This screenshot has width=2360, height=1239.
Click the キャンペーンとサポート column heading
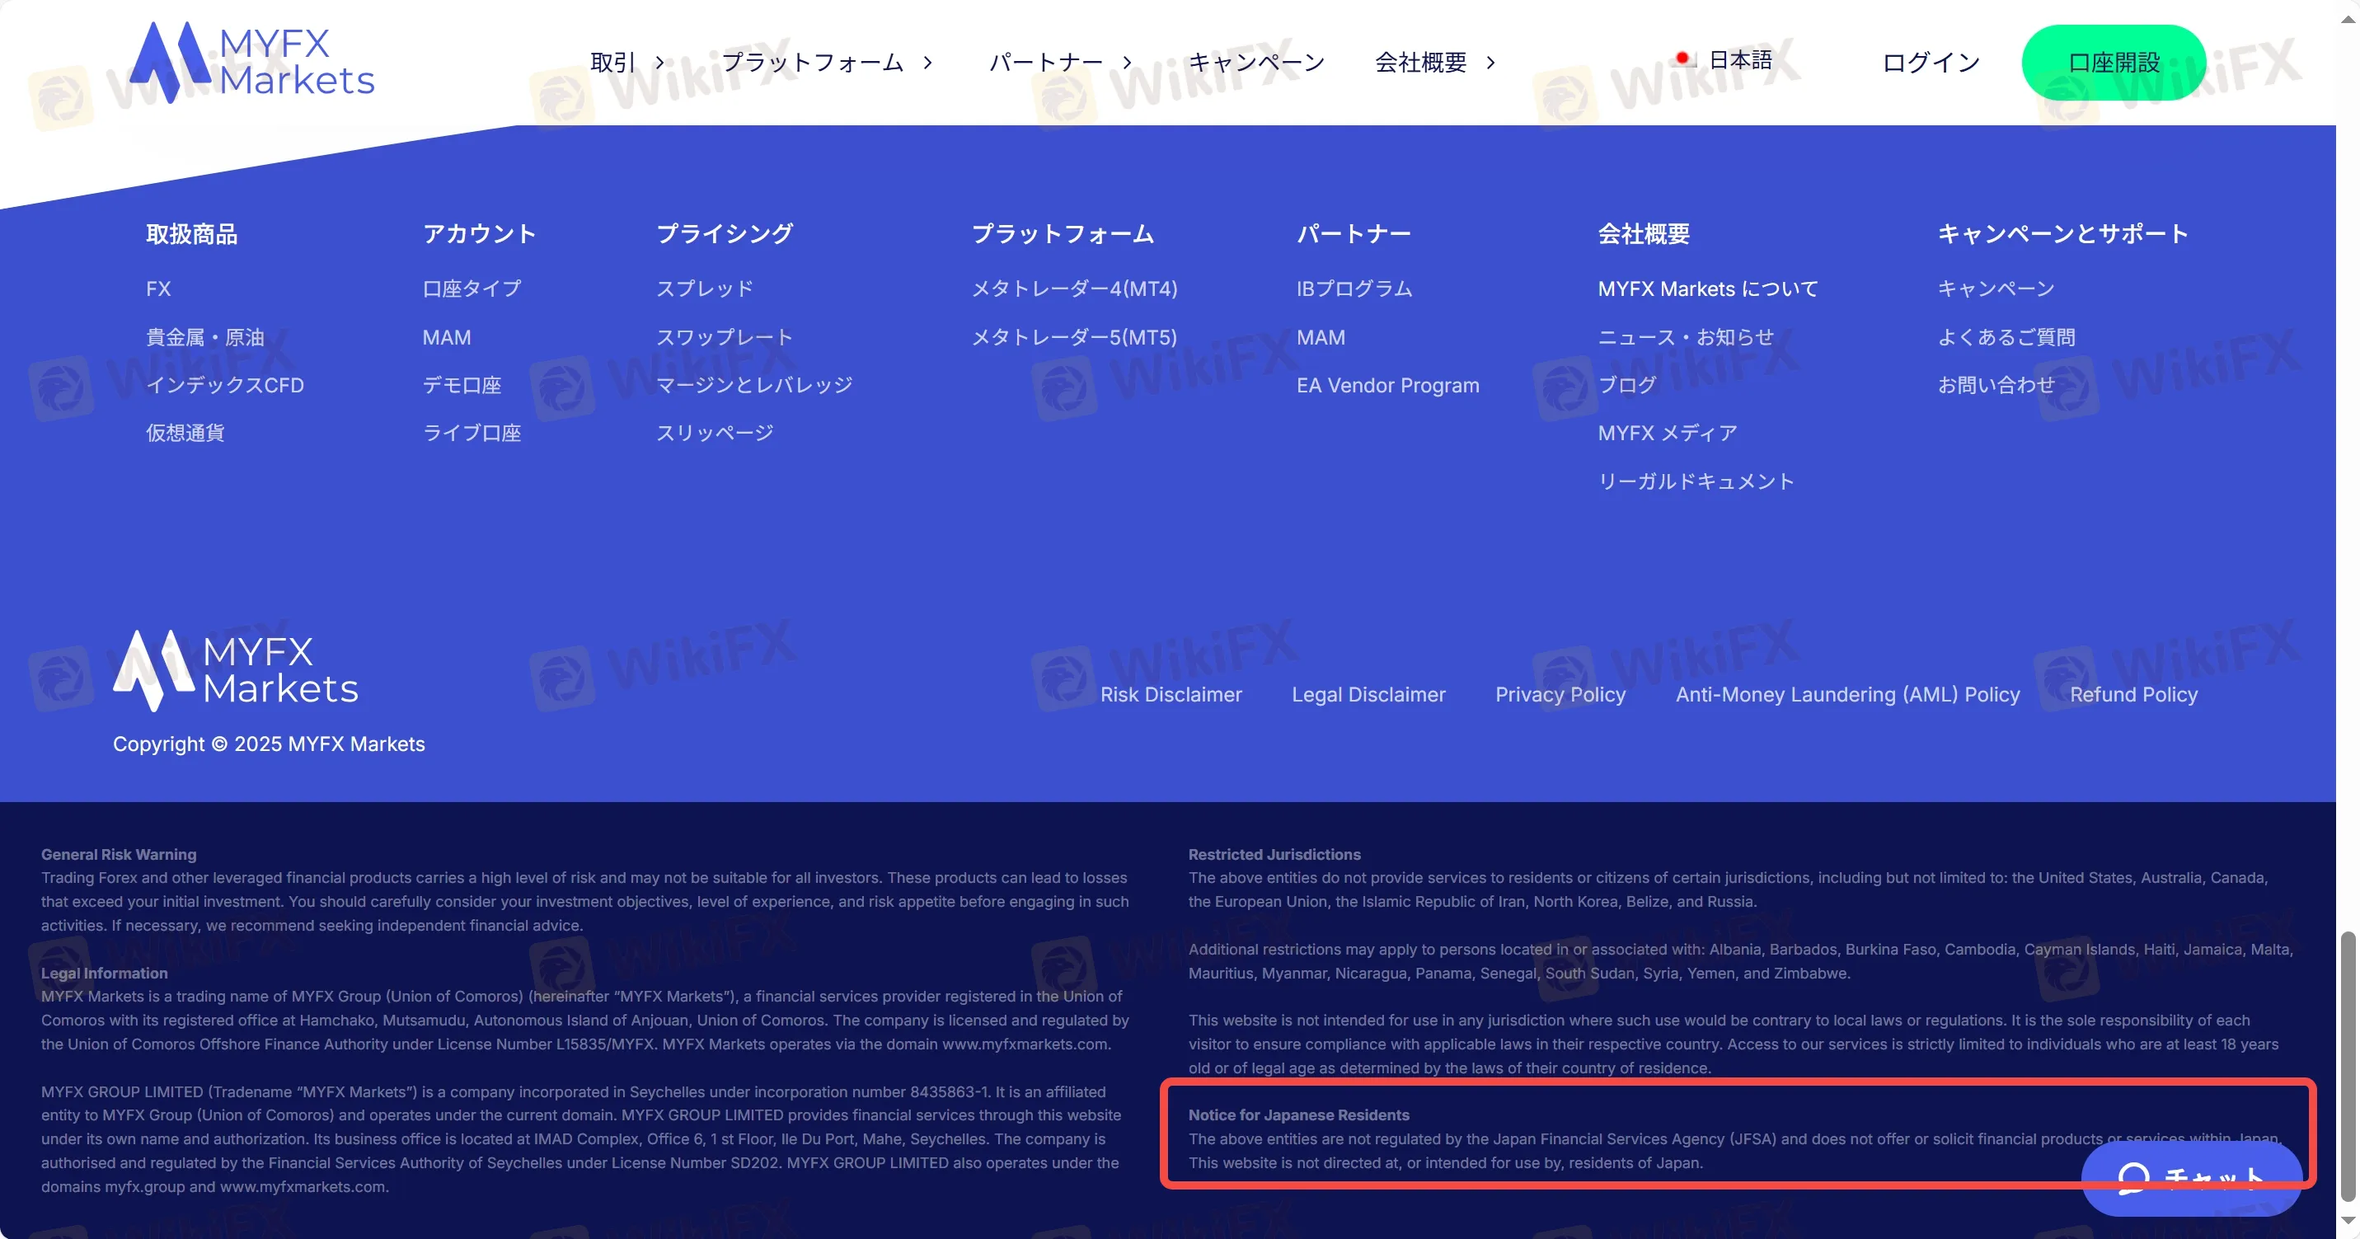2062,233
